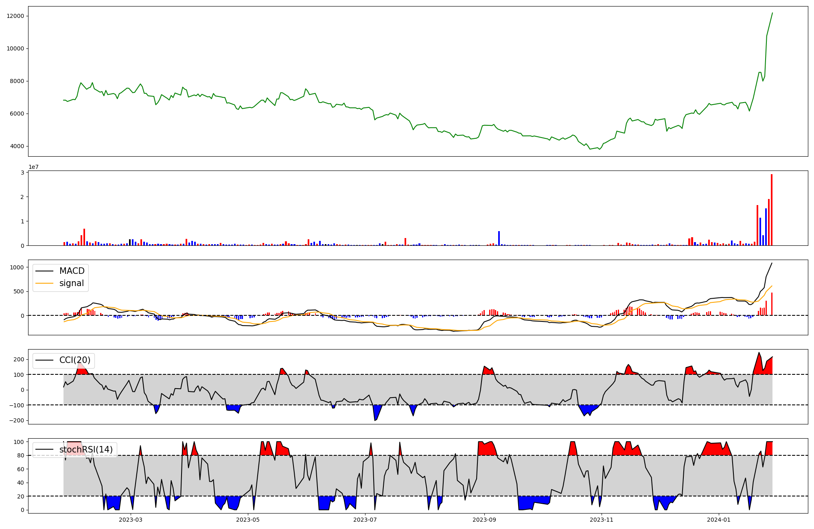Click the 12000 price axis tick label

tap(15, 16)
